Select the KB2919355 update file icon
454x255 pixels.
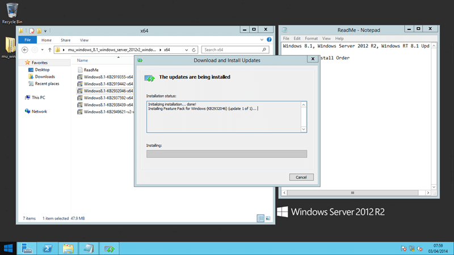(x=80, y=77)
